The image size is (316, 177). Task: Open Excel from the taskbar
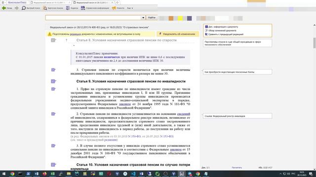tap(53, 174)
